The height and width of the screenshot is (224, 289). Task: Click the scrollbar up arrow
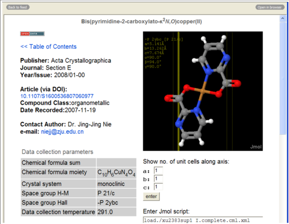pos(282,18)
